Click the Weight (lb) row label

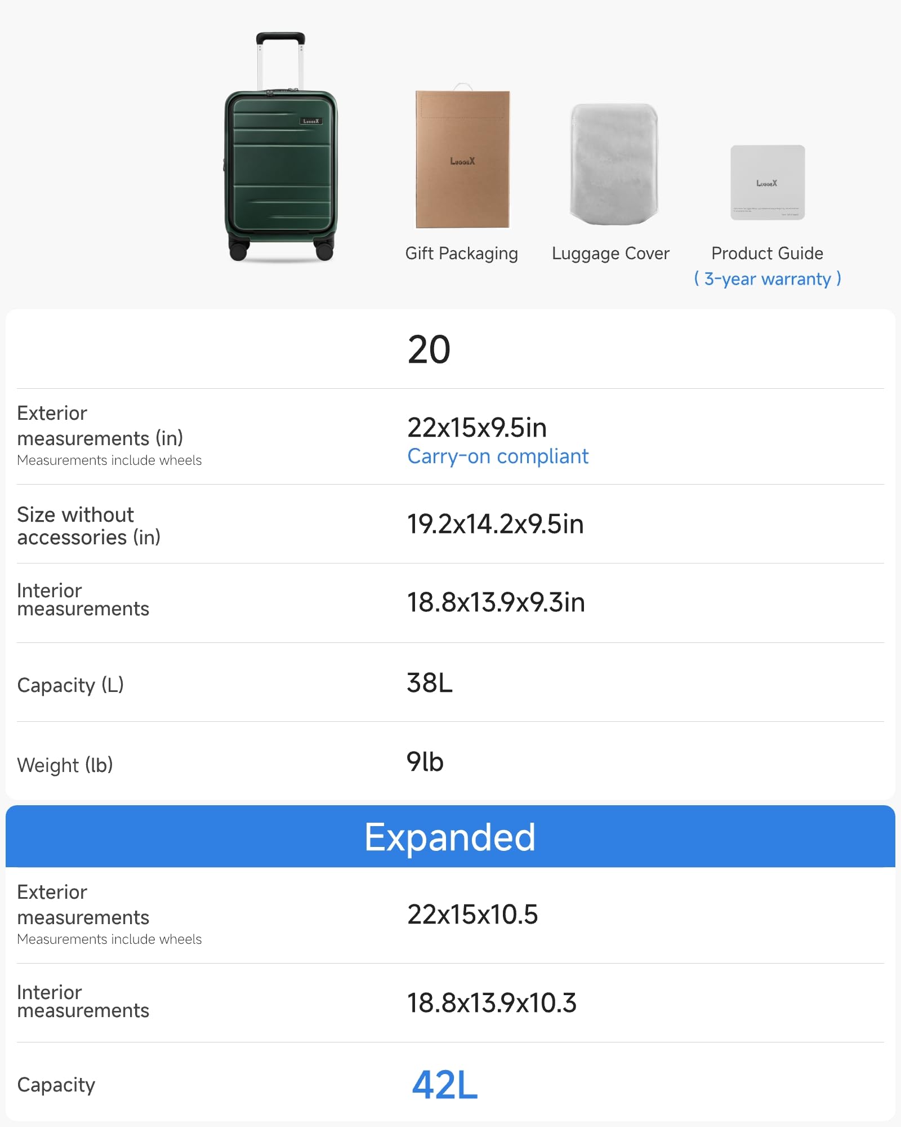(x=65, y=765)
